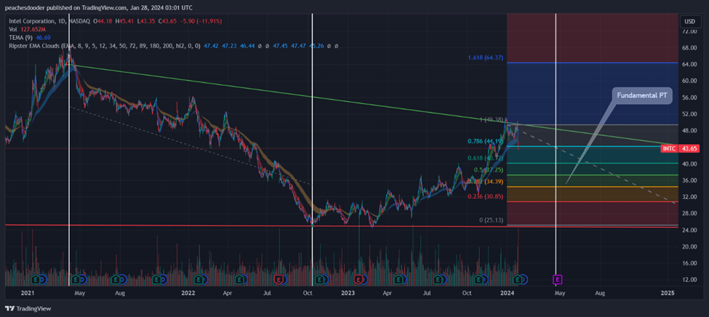Select the Fundamental PT callout
The width and height of the screenshot is (709, 317).
[x=641, y=96]
